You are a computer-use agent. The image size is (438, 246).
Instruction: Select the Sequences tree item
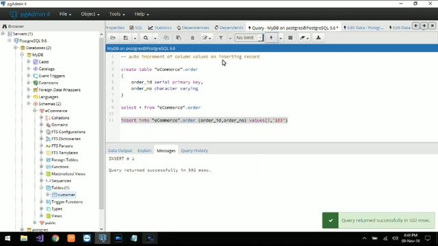(x=61, y=180)
